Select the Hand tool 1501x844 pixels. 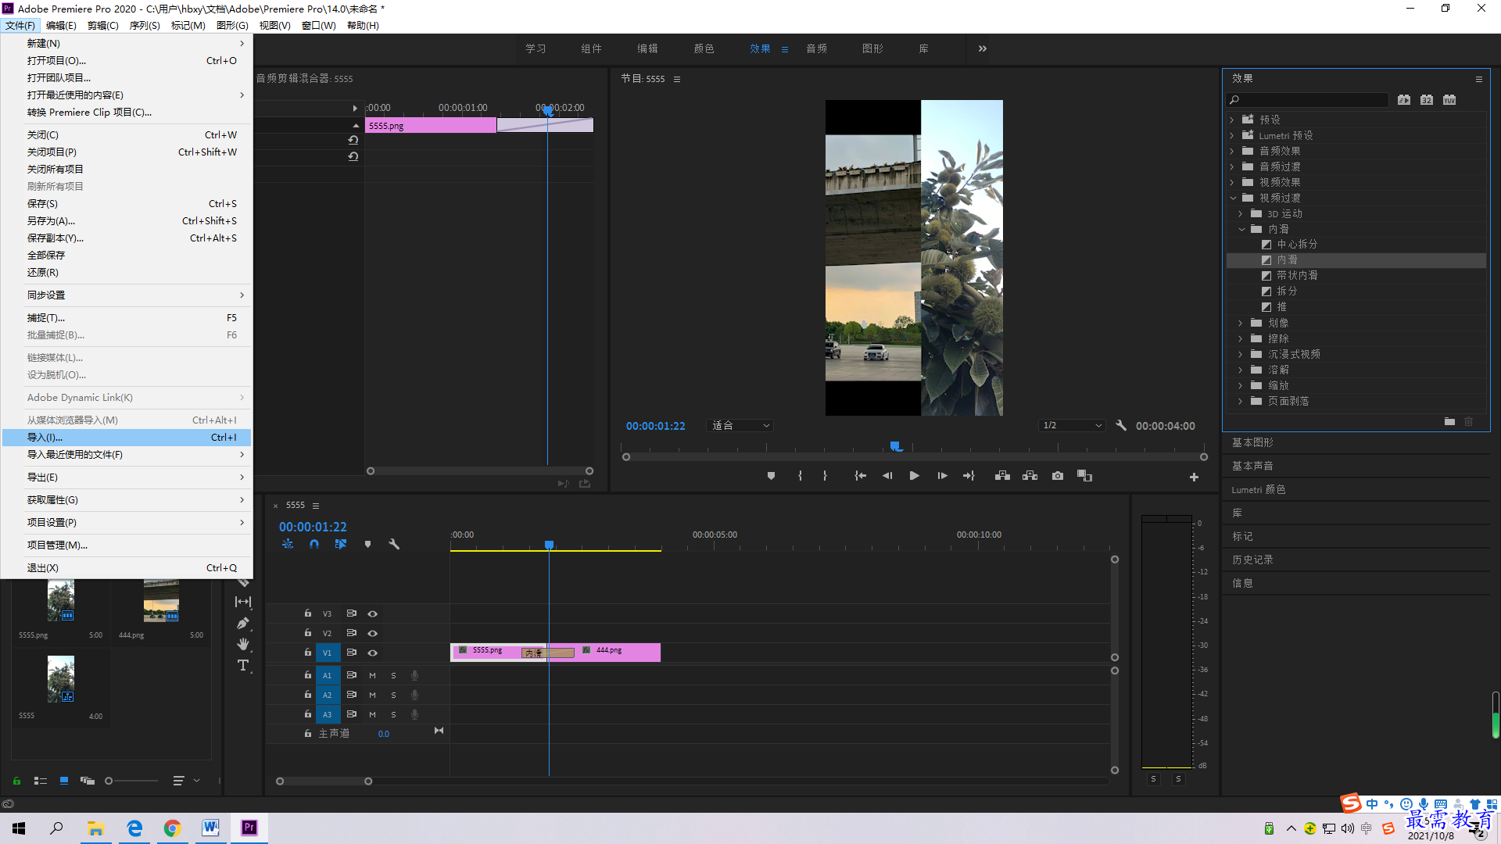[x=243, y=644]
